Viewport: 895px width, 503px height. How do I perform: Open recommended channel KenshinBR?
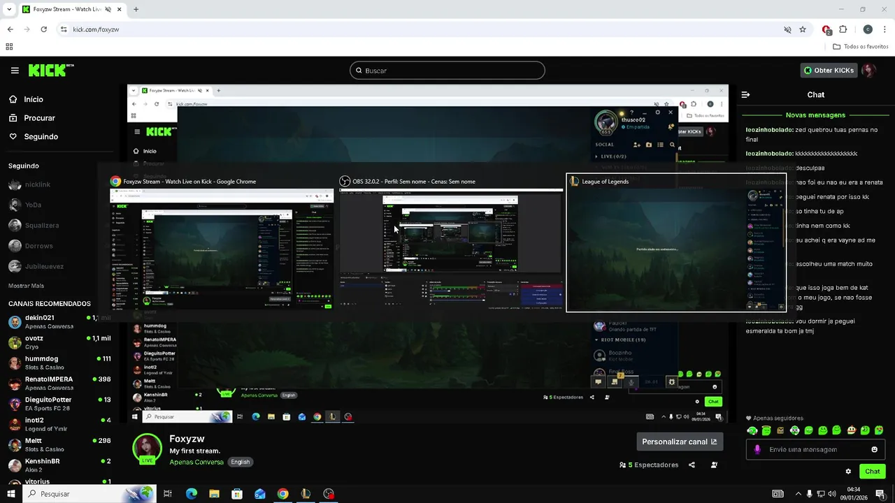pos(59,465)
